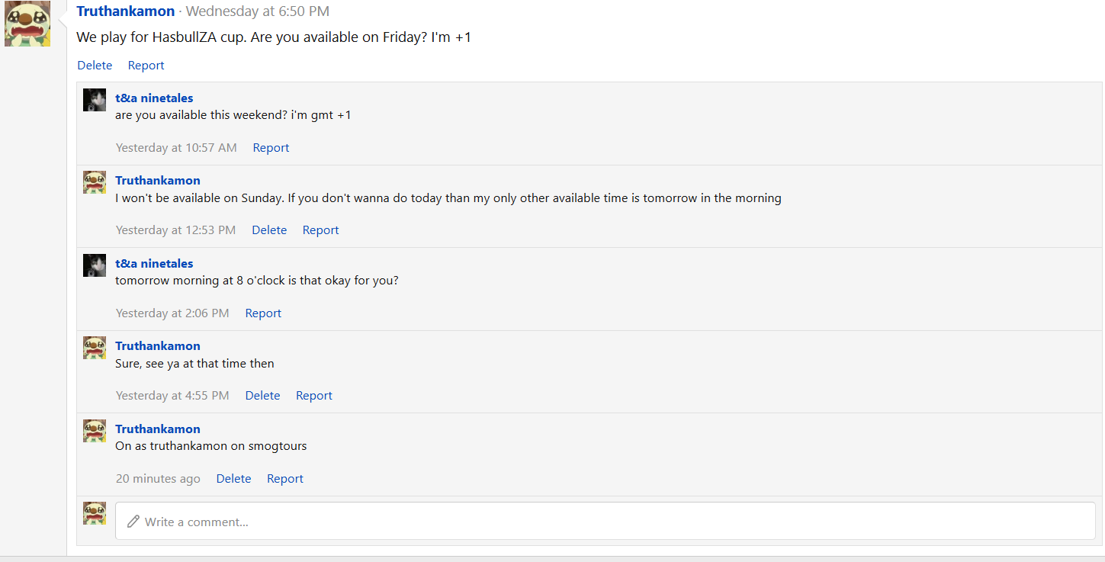
Task: Click the pencil icon in comment box
Action: [133, 522]
